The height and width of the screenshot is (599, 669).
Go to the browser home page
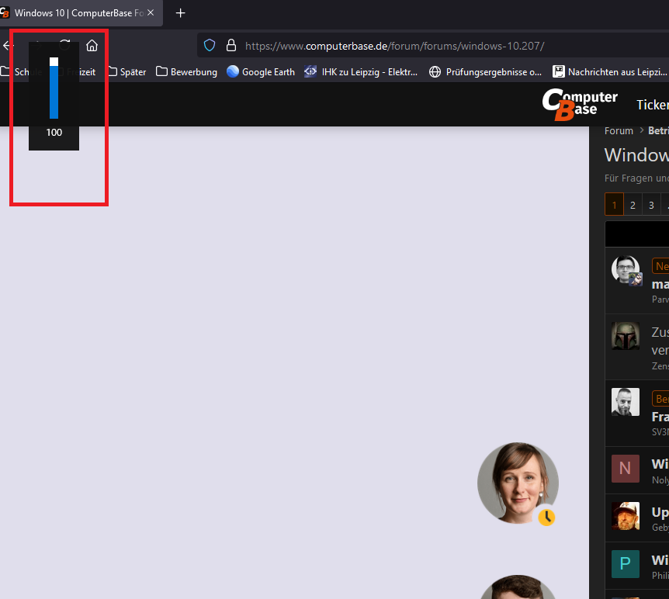click(92, 45)
